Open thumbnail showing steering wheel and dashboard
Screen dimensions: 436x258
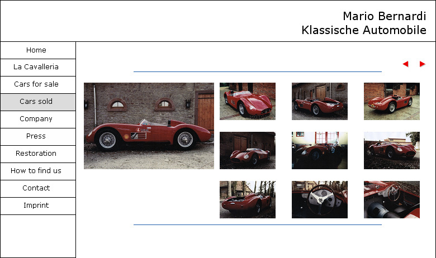[320, 200]
